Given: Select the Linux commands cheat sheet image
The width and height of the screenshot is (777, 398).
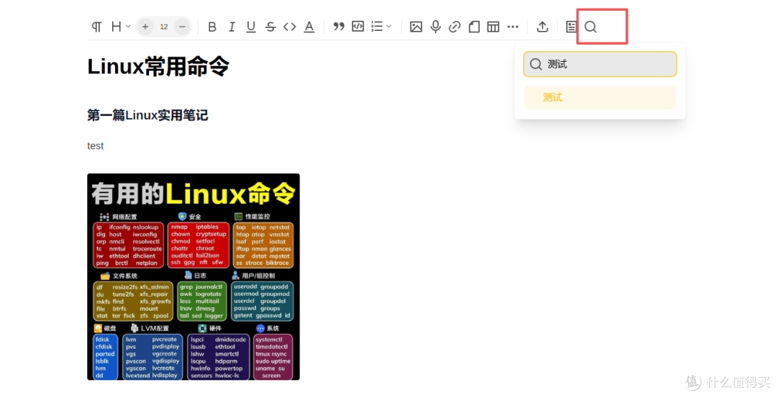Looking at the screenshot, I should [194, 276].
